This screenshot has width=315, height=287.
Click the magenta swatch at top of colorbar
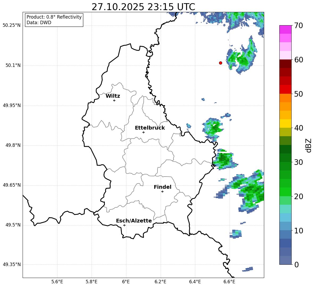pyautogui.click(x=285, y=30)
